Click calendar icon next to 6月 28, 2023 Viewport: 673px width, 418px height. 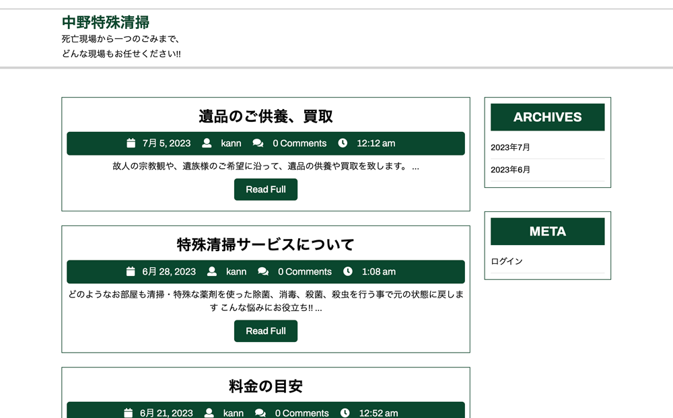131,271
